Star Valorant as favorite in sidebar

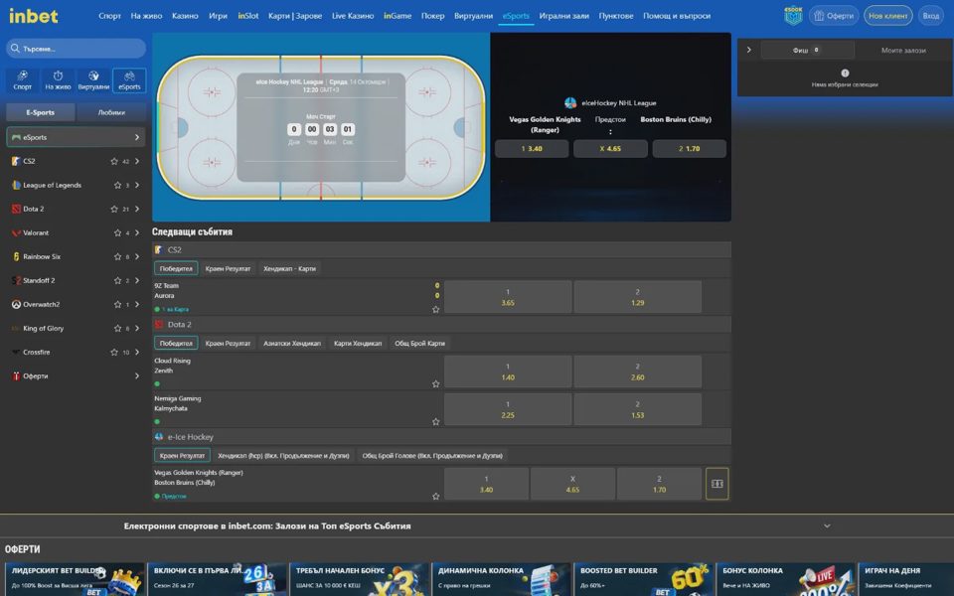click(117, 232)
